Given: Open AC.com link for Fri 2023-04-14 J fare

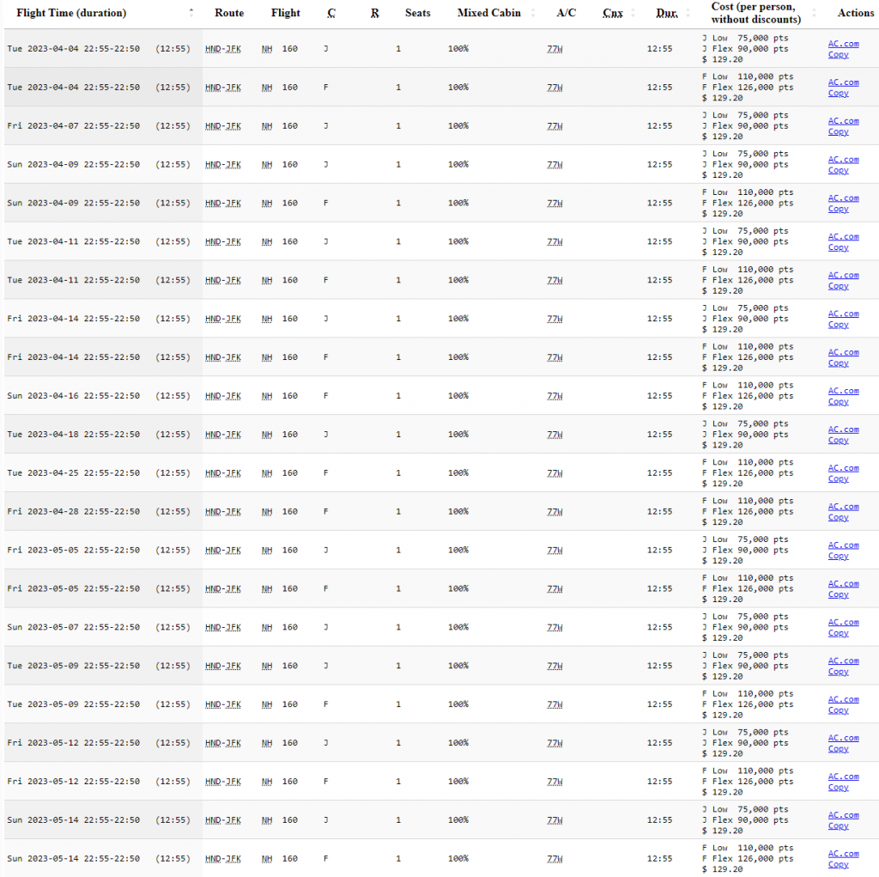Looking at the screenshot, I should 843,314.
